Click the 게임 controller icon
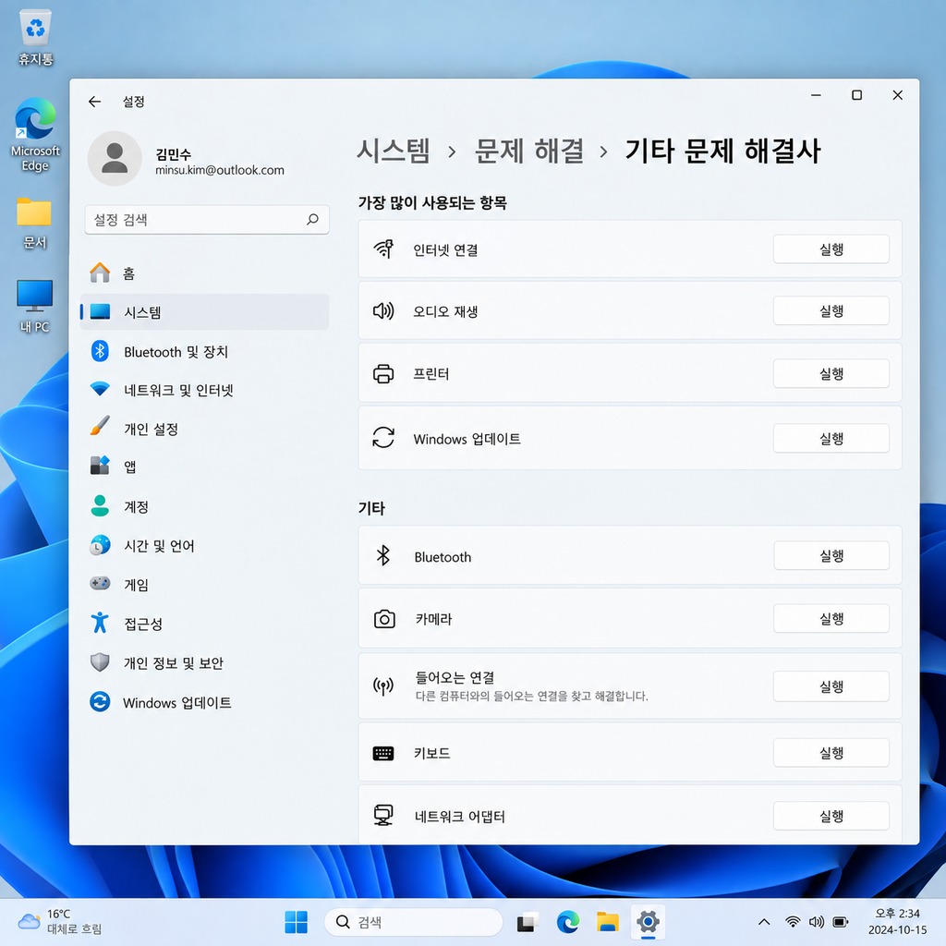 (x=100, y=584)
